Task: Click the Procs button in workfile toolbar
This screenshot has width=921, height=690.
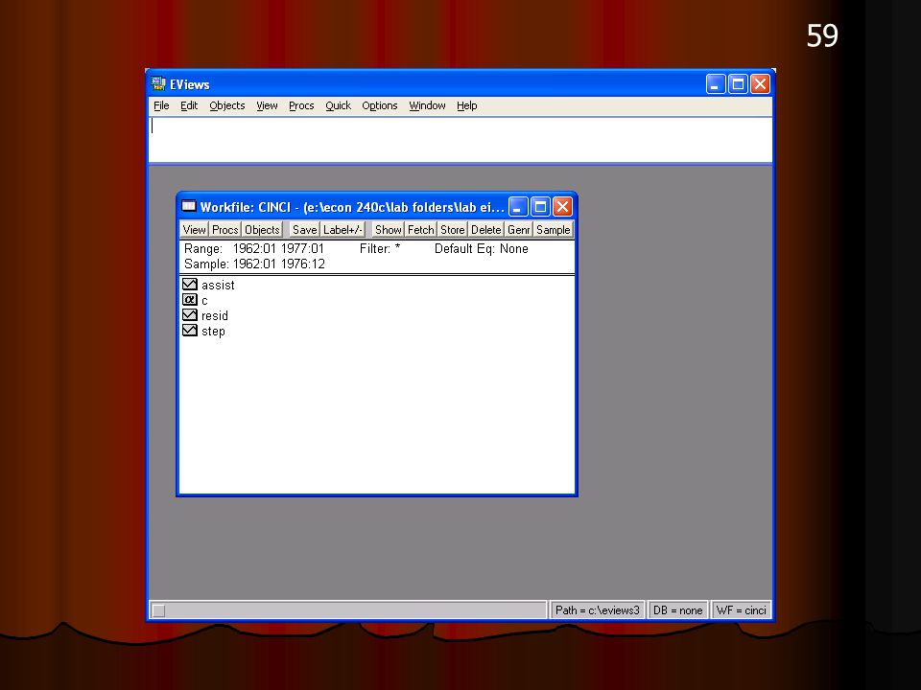Action: tap(224, 230)
